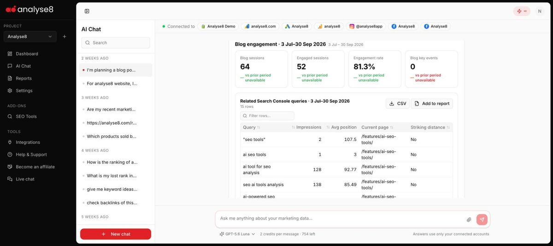Add a new project with plus icon

[x=65, y=36]
